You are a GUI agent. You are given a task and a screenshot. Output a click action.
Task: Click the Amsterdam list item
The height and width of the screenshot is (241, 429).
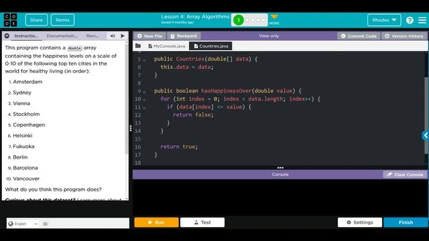(27, 82)
